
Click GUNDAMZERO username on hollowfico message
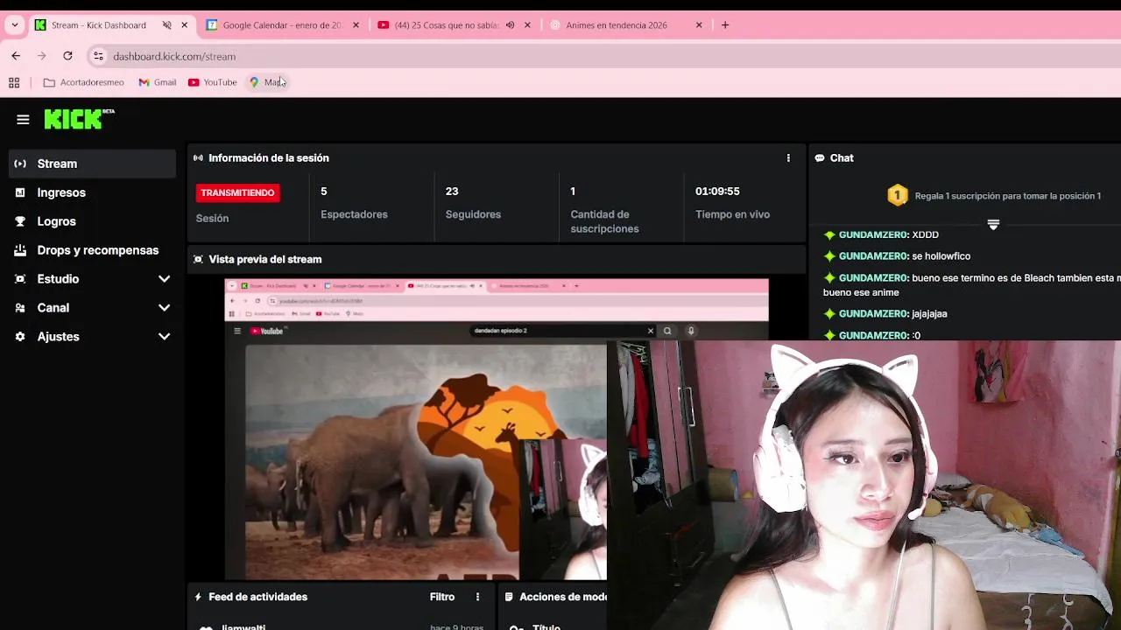[873, 256]
